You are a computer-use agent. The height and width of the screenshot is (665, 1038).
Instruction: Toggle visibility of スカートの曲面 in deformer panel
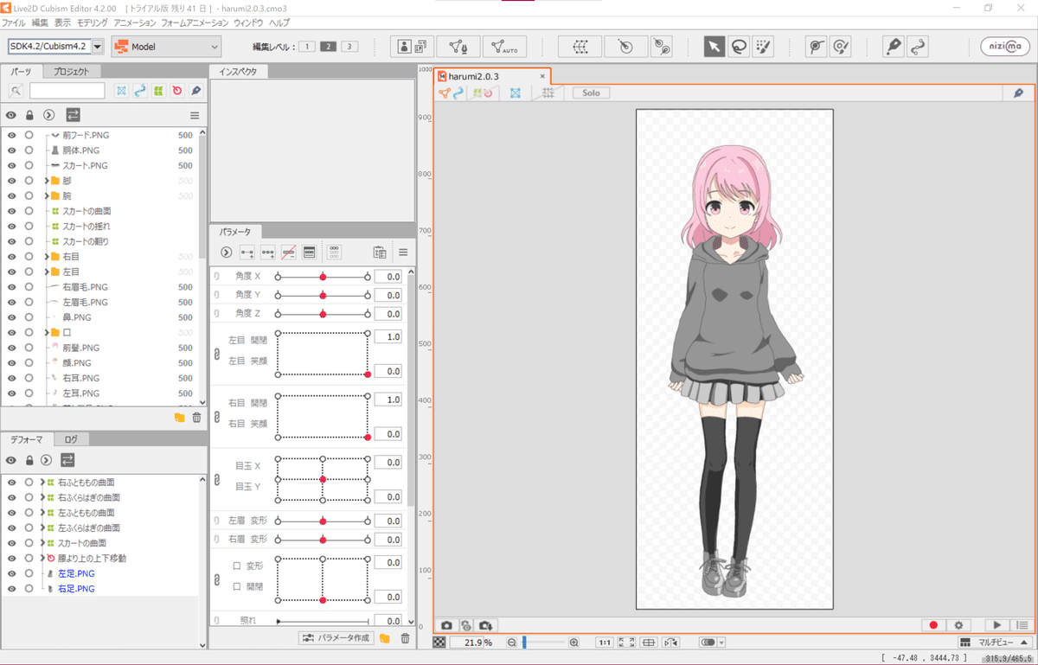point(11,543)
